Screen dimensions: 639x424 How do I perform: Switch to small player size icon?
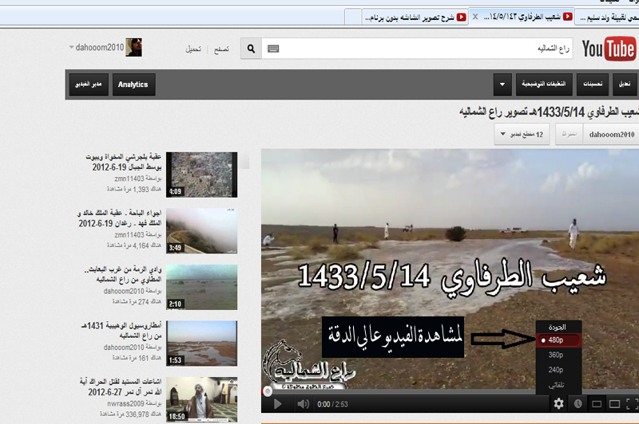597,404
